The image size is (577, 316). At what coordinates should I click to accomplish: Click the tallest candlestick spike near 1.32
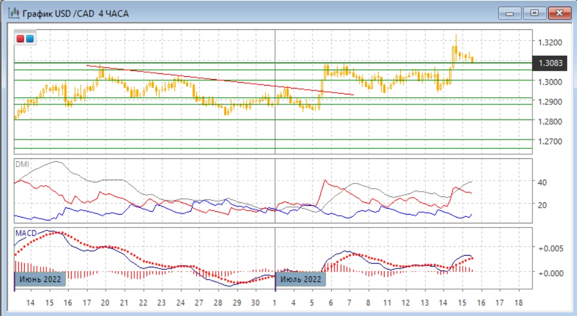point(456,48)
